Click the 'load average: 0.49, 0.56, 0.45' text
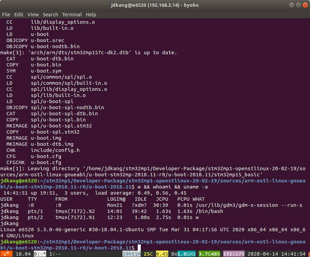Viewport: 310px width, 257px height. coord(141,193)
